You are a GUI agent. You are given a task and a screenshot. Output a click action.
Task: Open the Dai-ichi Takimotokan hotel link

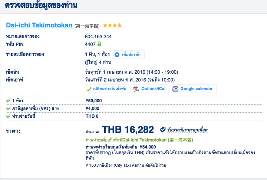click(x=39, y=26)
